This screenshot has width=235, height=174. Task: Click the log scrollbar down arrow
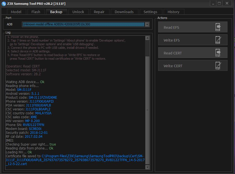coord(148,167)
